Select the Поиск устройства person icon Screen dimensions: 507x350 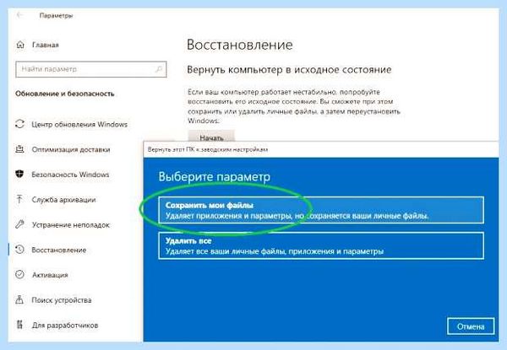[19, 299]
